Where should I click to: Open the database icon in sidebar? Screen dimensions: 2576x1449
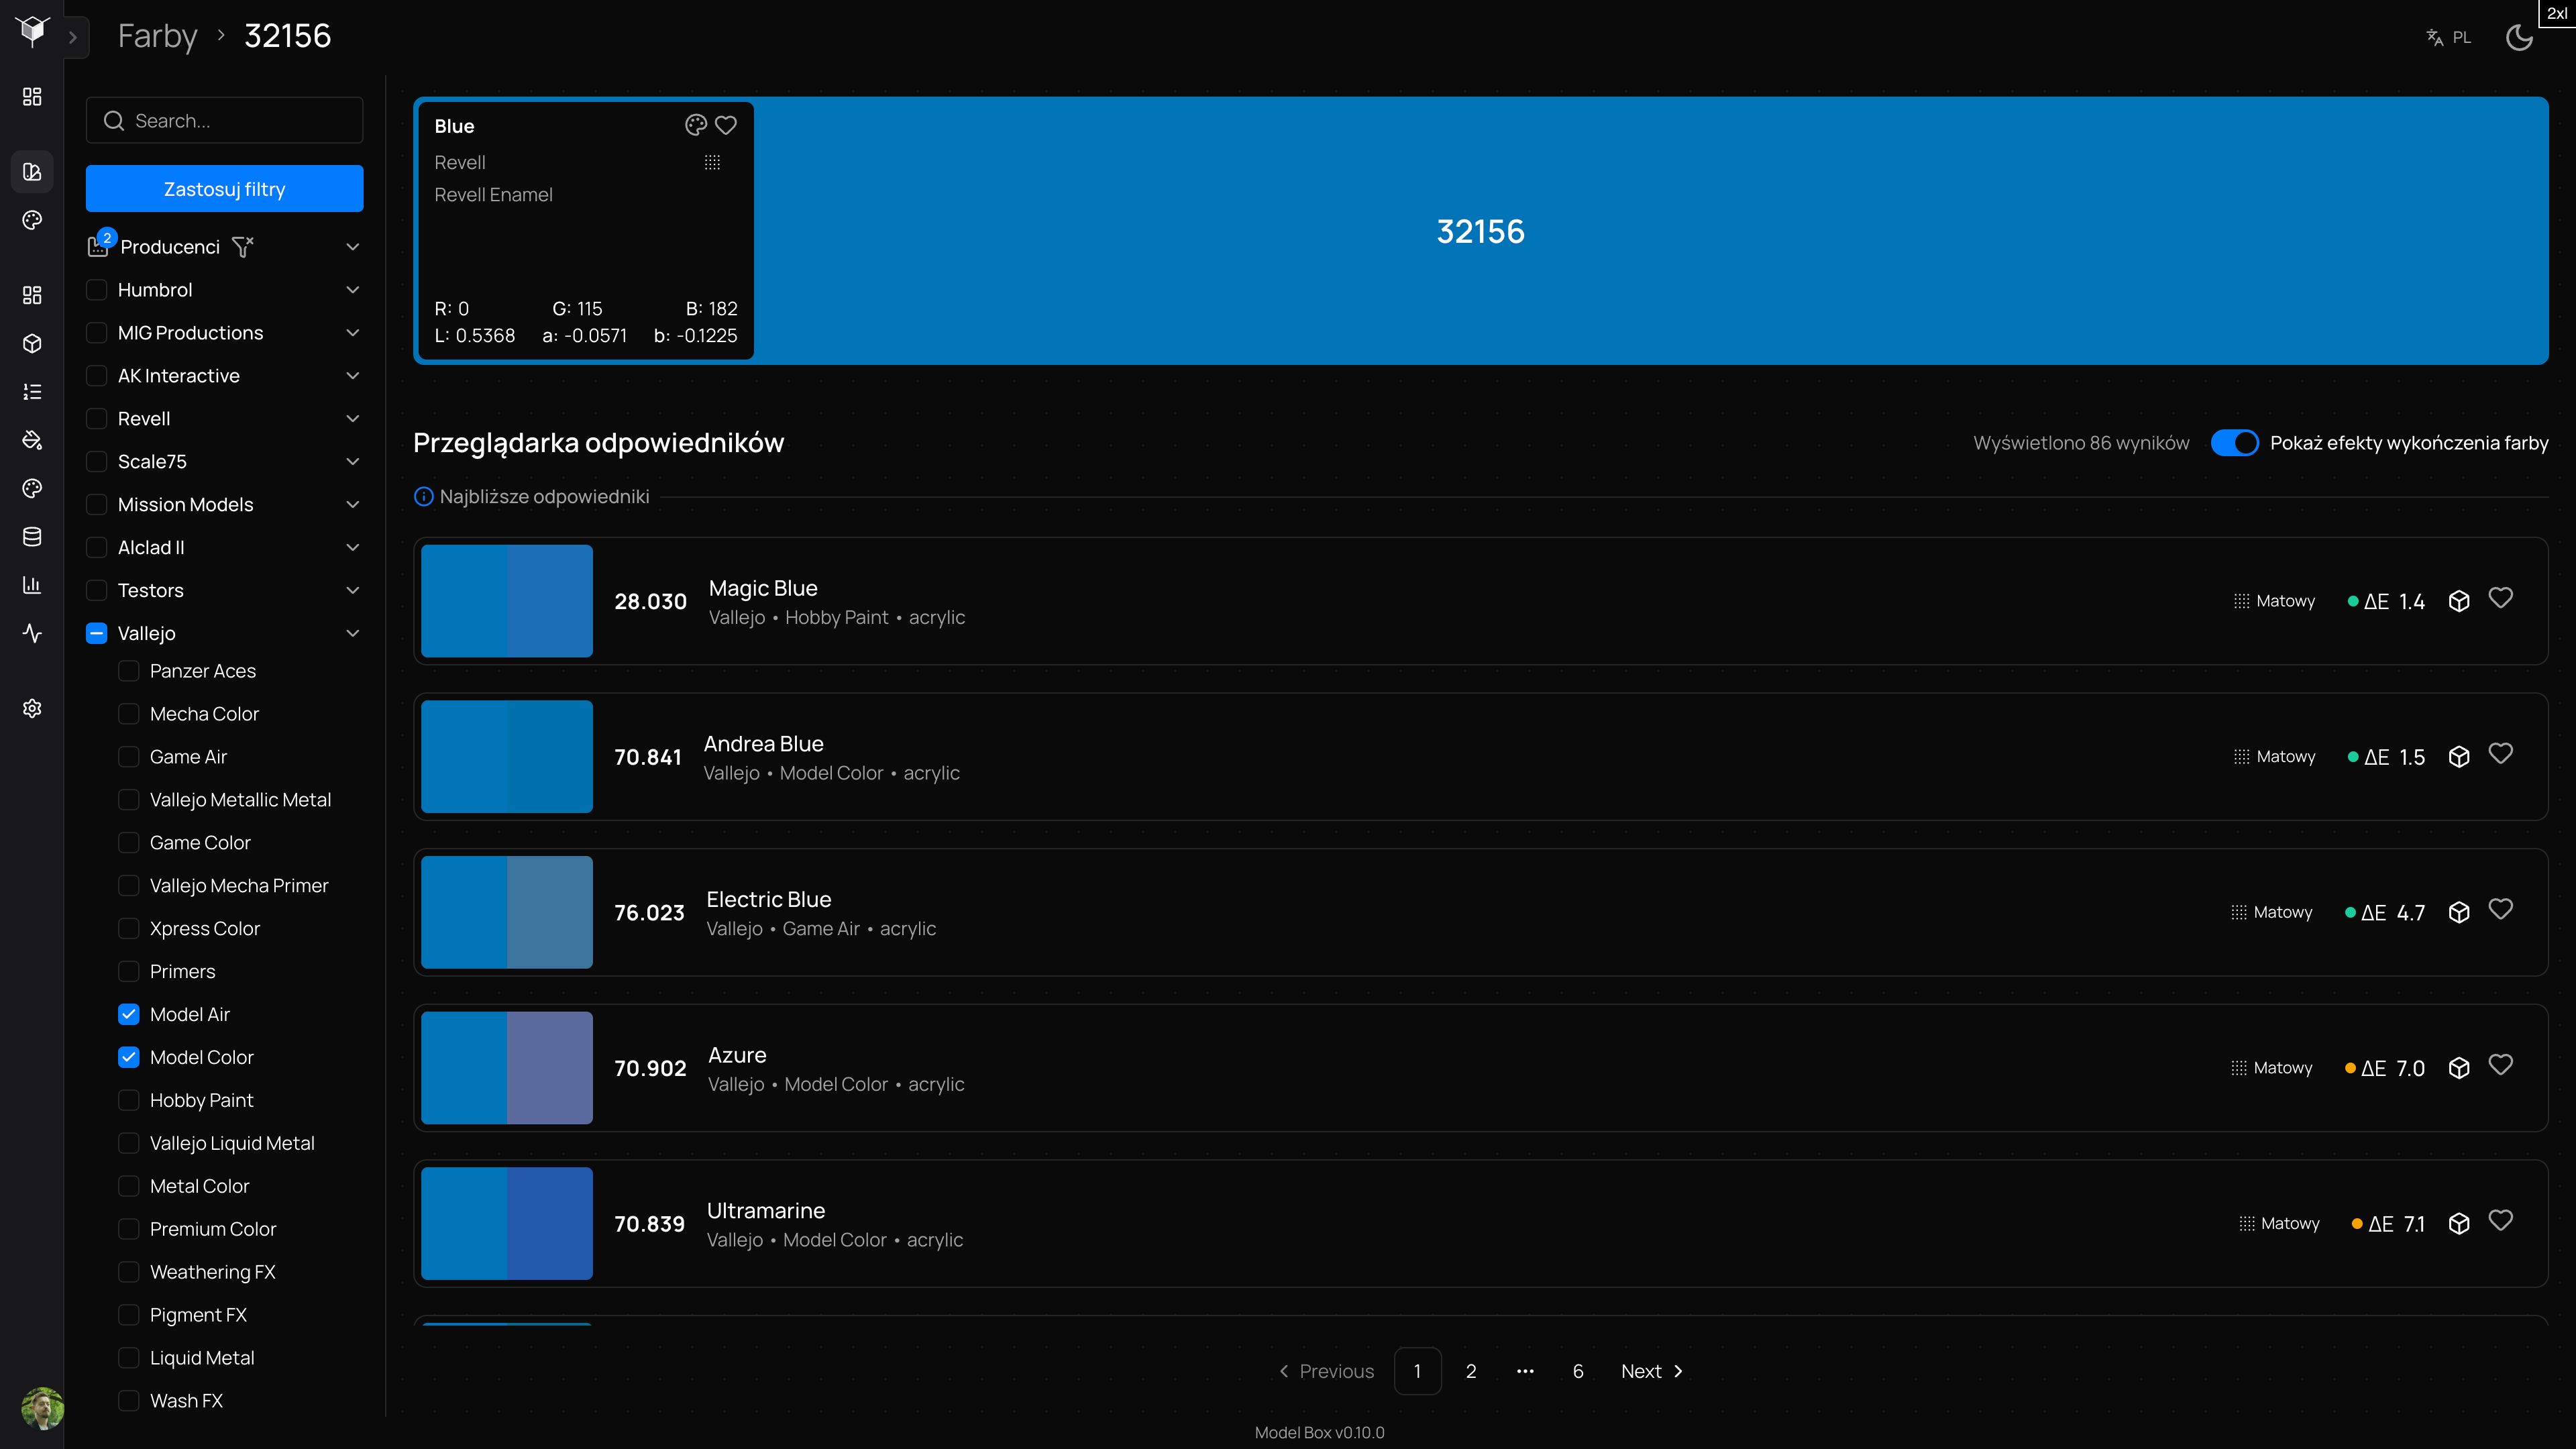point(32,537)
